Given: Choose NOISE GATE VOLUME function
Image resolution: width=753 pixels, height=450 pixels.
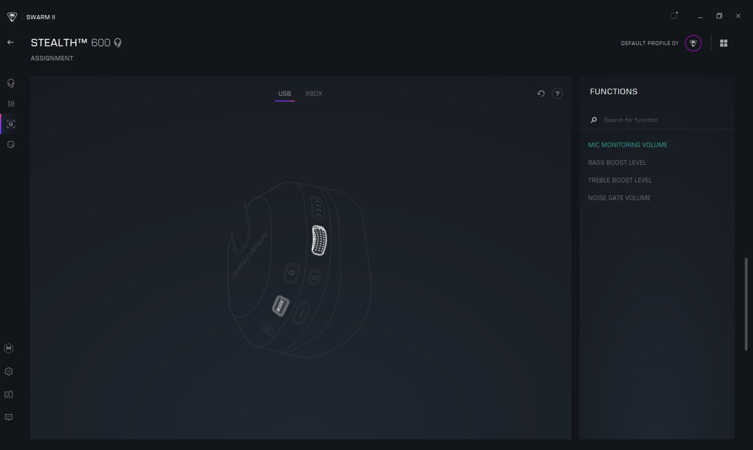Looking at the screenshot, I should (619, 198).
